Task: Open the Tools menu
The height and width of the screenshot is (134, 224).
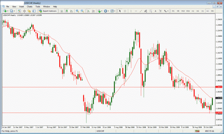Action: pyautogui.click(x=38, y=6)
